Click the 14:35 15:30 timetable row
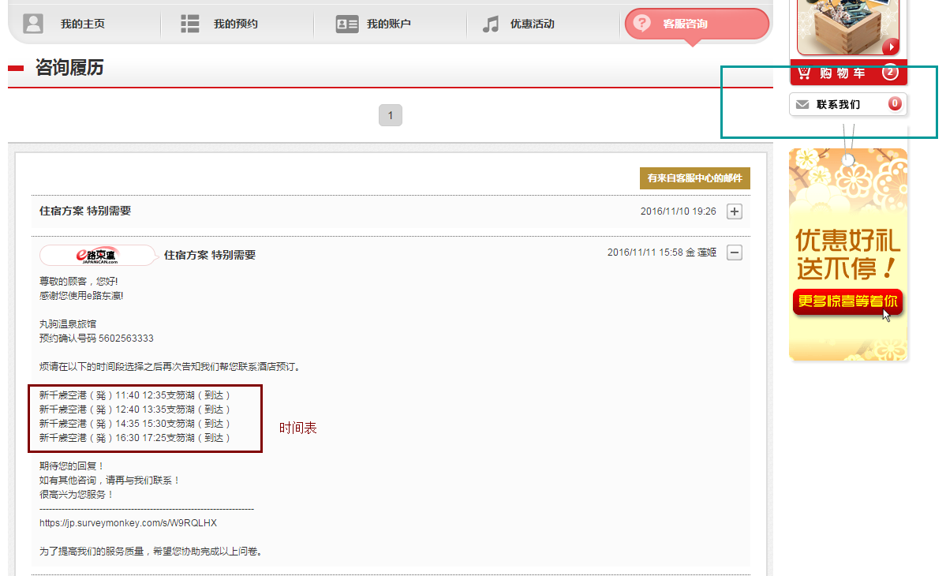 click(x=135, y=424)
